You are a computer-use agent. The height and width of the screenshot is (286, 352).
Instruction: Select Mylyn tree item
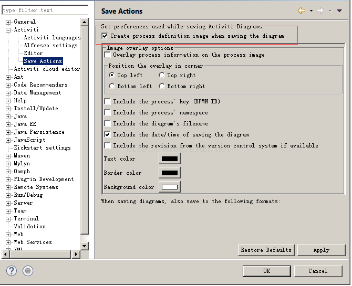pos(22,164)
